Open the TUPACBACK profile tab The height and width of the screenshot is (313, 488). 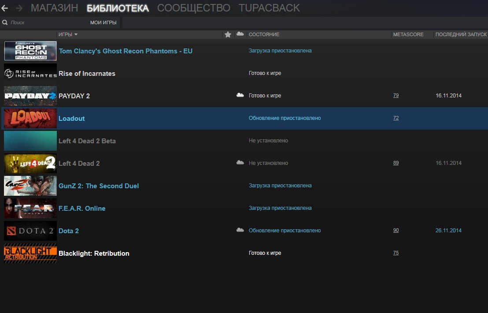pos(269,8)
